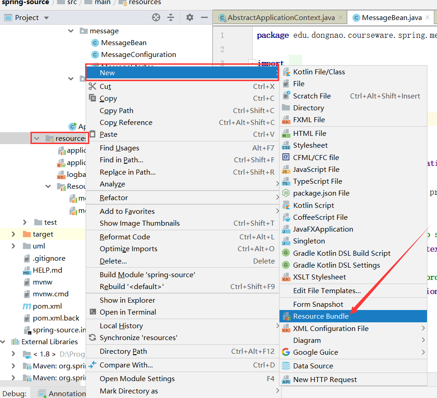Collapse the message package folder
This screenshot has height=398, width=437.
point(71,31)
